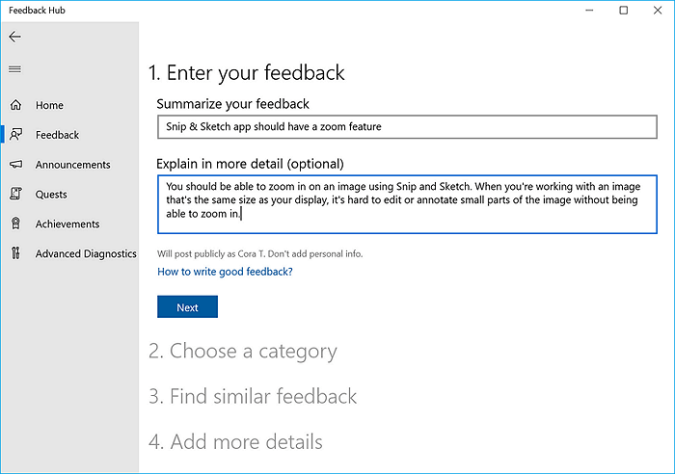Screen dimensions: 675x474
Task: Expand the Choose a category step
Action: 243,352
